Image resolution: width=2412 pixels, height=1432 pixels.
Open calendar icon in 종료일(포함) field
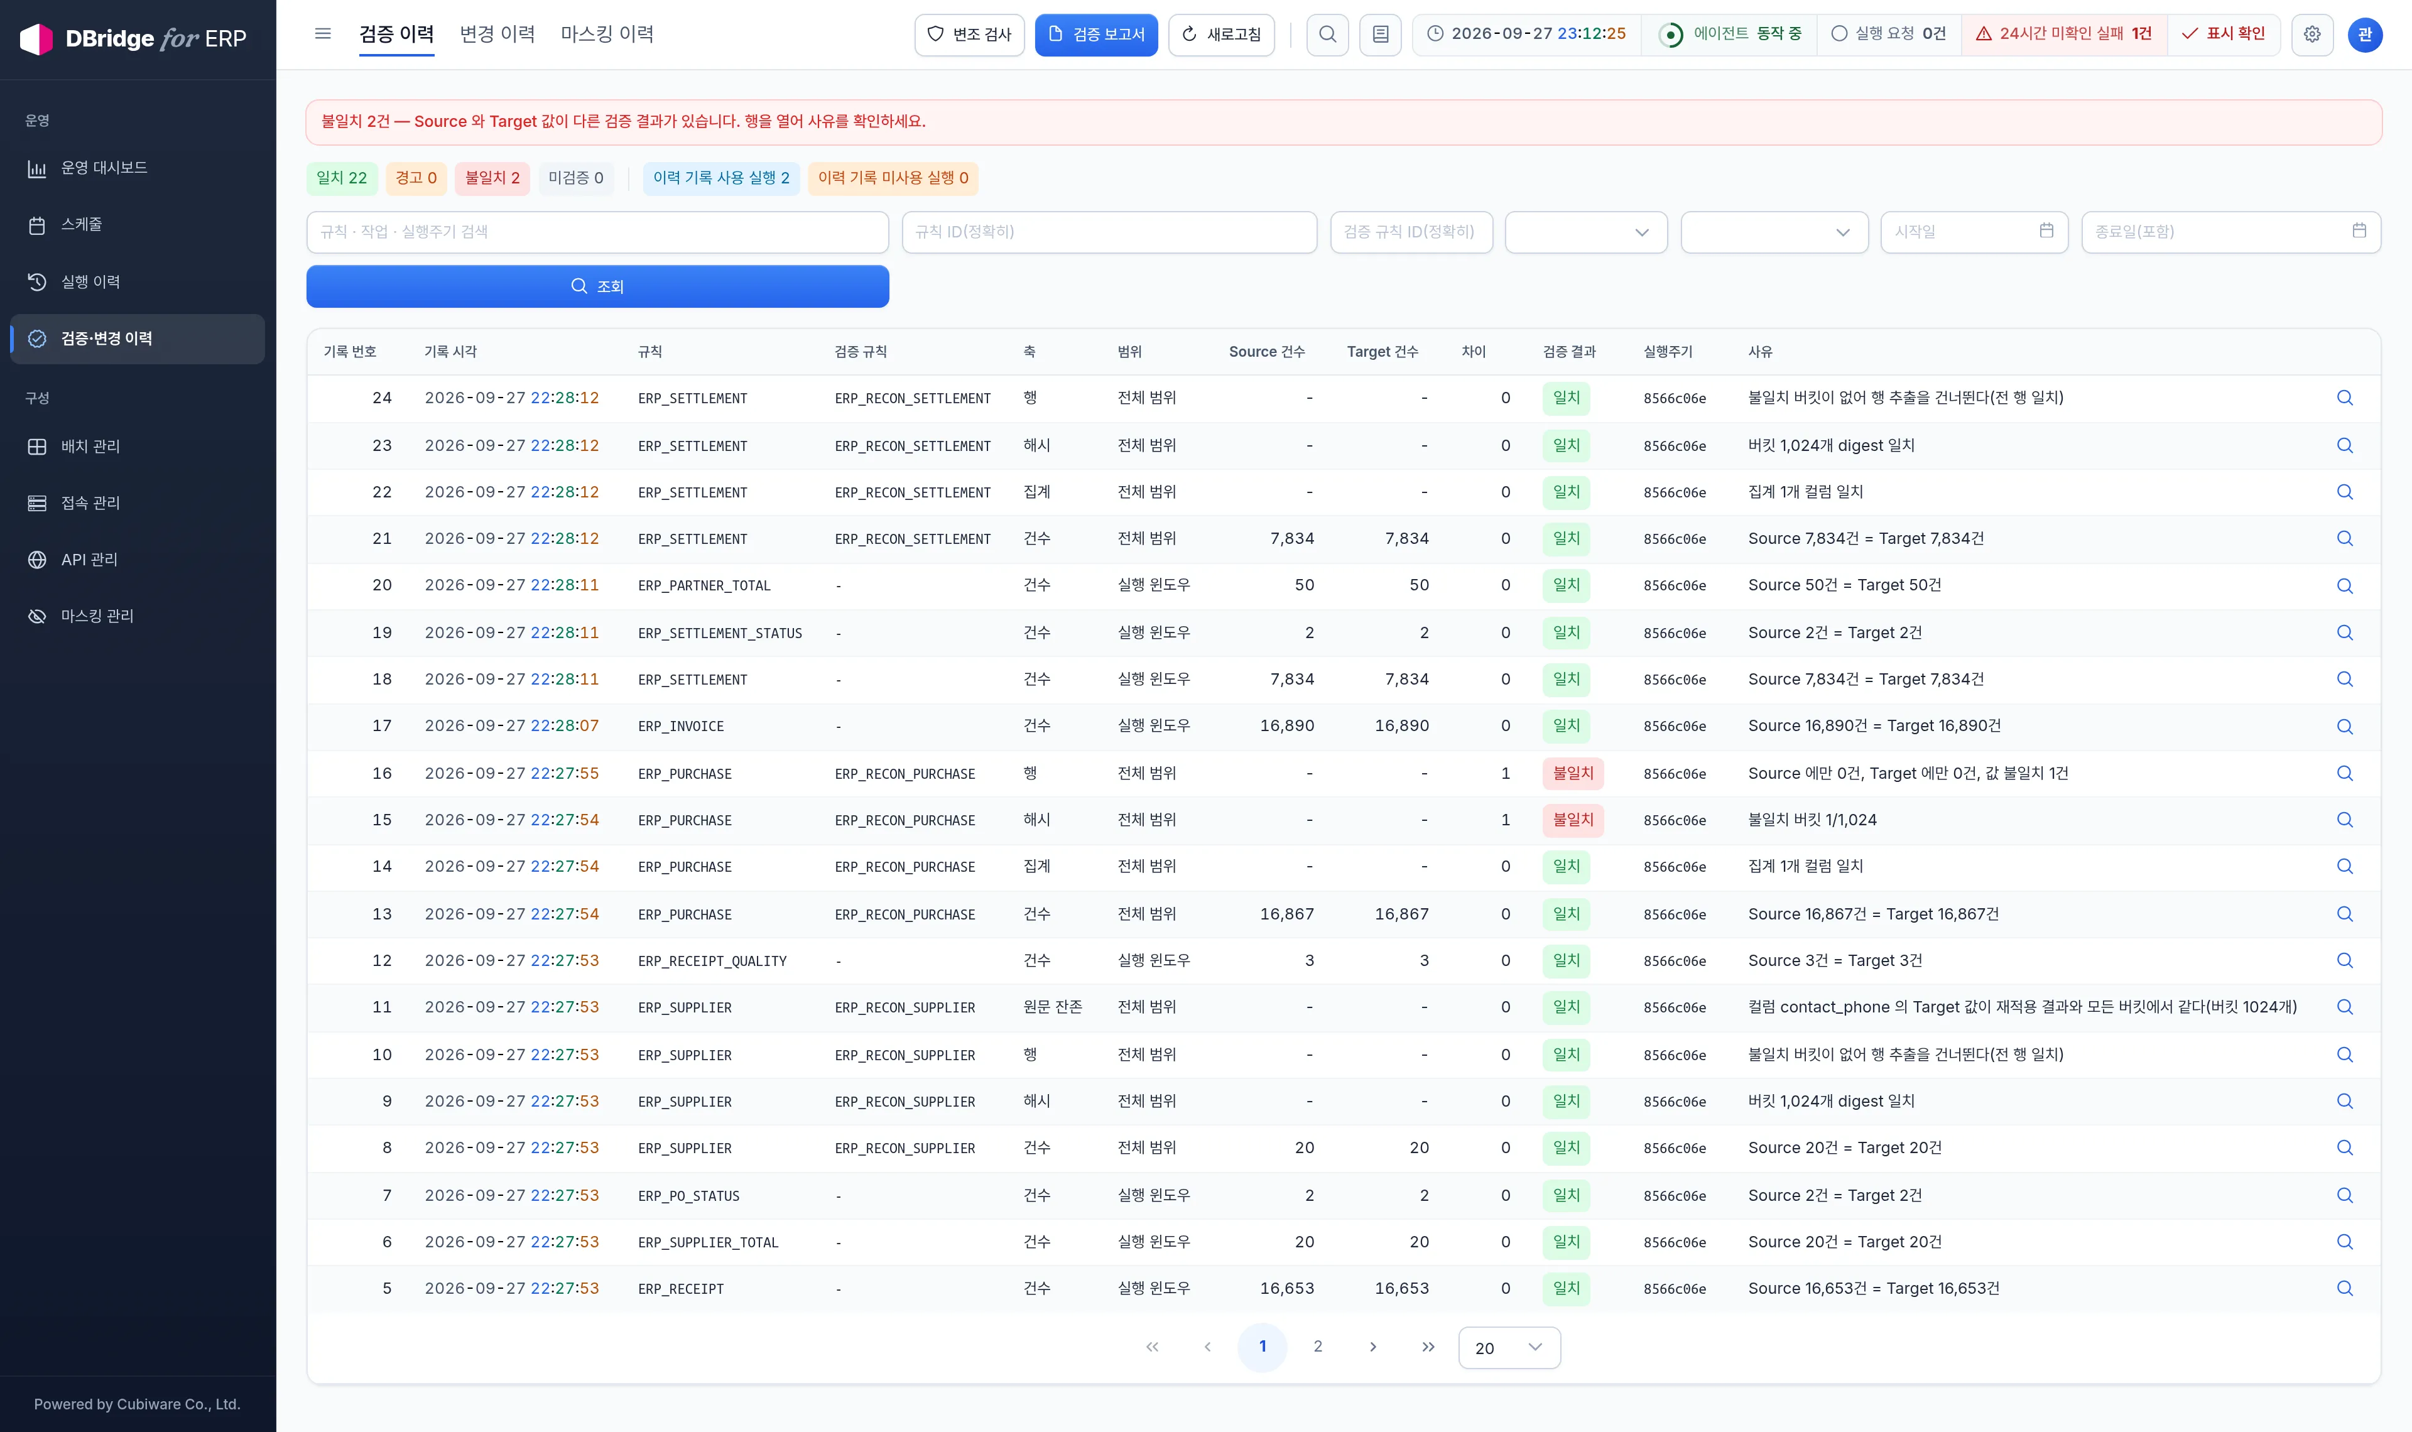pyautogui.click(x=2359, y=231)
